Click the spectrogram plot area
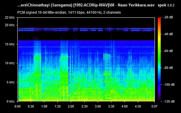 coord(86,59)
